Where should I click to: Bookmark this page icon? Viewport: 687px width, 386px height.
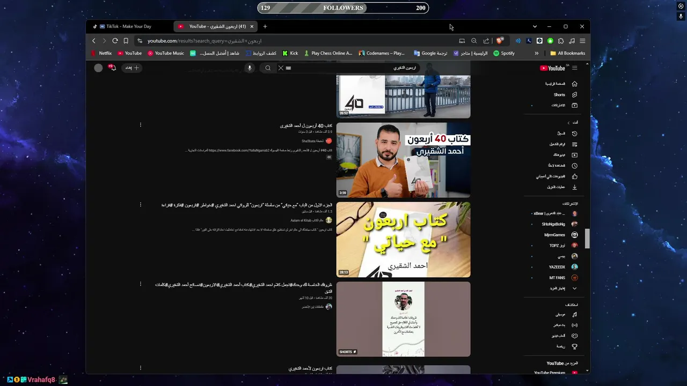(x=126, y=41)
